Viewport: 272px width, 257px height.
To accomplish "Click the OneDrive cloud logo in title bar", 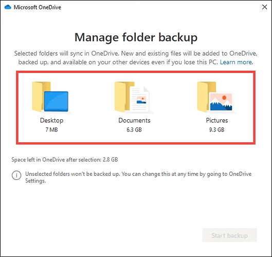I will [x=8, y=7].
